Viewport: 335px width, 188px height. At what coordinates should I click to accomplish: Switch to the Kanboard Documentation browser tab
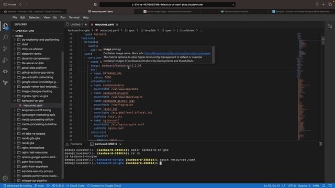point(167,11)
